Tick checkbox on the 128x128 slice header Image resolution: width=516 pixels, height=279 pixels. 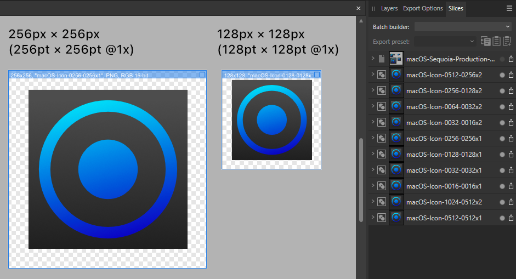point(317,75)
